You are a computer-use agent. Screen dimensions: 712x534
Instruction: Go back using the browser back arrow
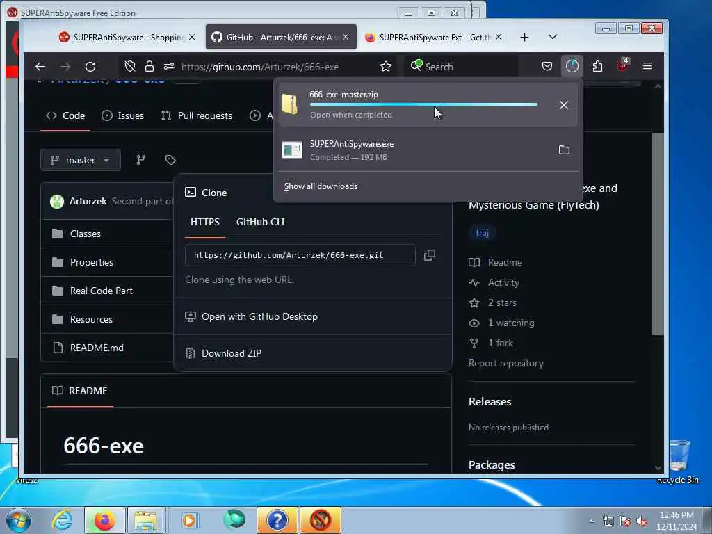tap(40, 67)
